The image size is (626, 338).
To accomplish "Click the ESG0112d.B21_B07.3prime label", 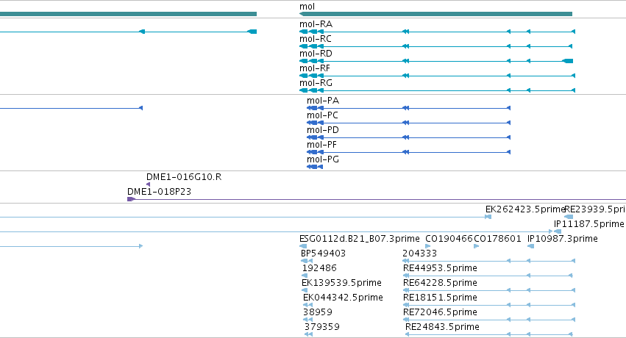I will click(359, 239).
